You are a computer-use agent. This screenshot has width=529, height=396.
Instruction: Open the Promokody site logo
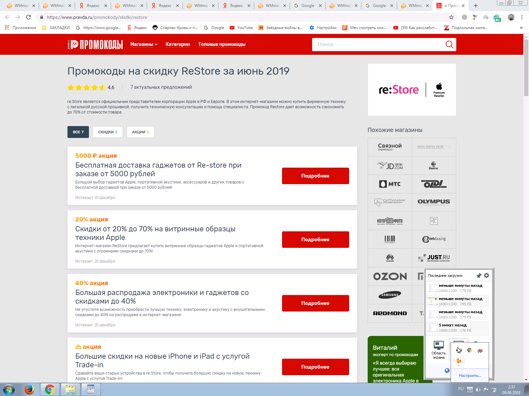[95, 44]
